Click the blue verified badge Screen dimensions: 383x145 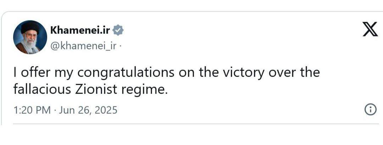point(118,31)
